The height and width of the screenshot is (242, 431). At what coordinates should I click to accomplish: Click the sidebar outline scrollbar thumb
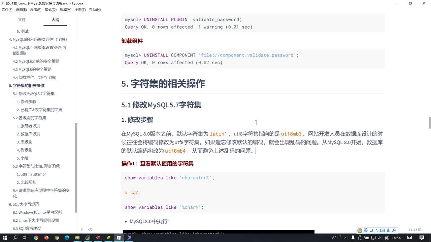click(x=76, y=168)
